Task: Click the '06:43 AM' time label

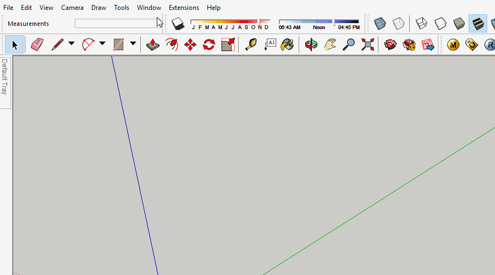Action: (x=289, y=28)
